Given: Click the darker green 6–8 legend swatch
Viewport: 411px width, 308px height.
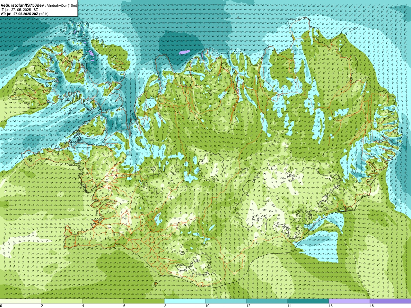Looking at the screenshot, I should click(x=144, y=301).
